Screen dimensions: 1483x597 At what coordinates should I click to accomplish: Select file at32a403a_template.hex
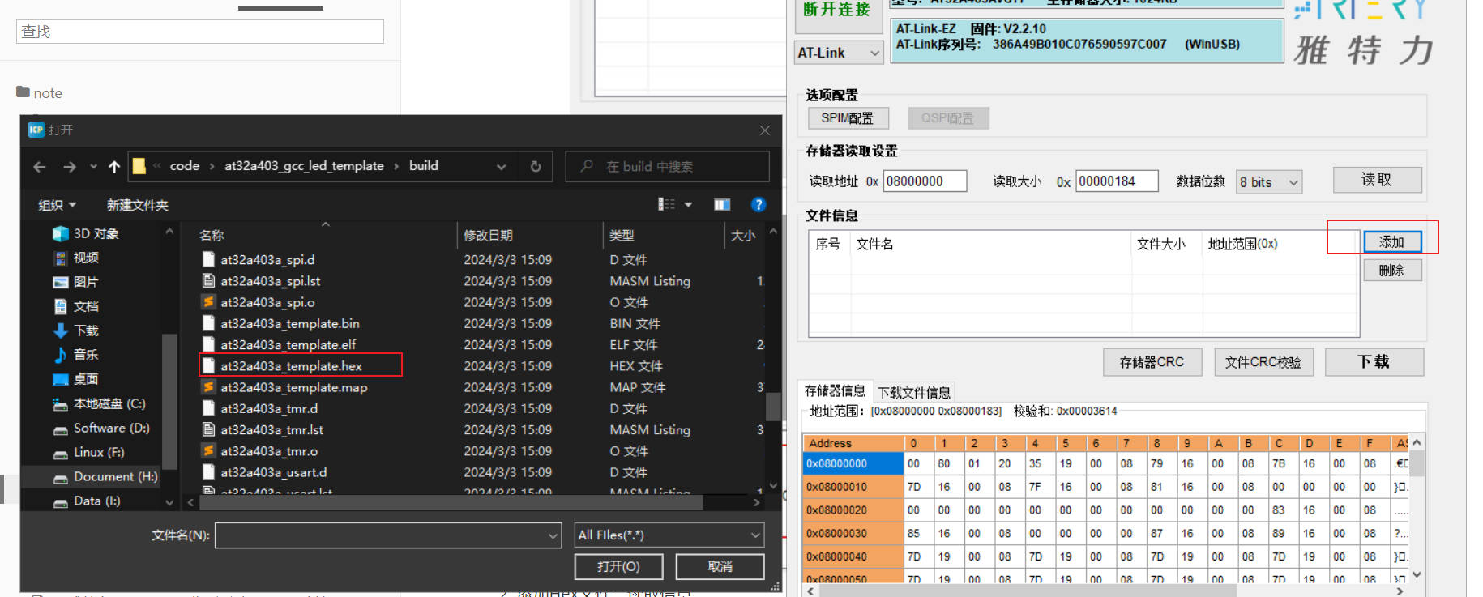tap(291, 366)
